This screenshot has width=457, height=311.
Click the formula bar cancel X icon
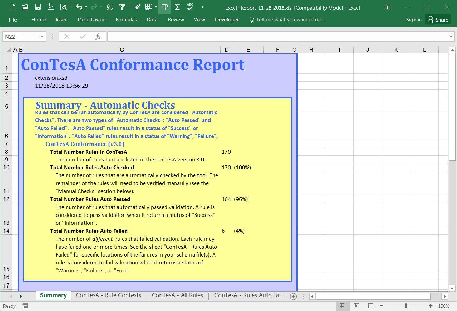pos(67,37)
